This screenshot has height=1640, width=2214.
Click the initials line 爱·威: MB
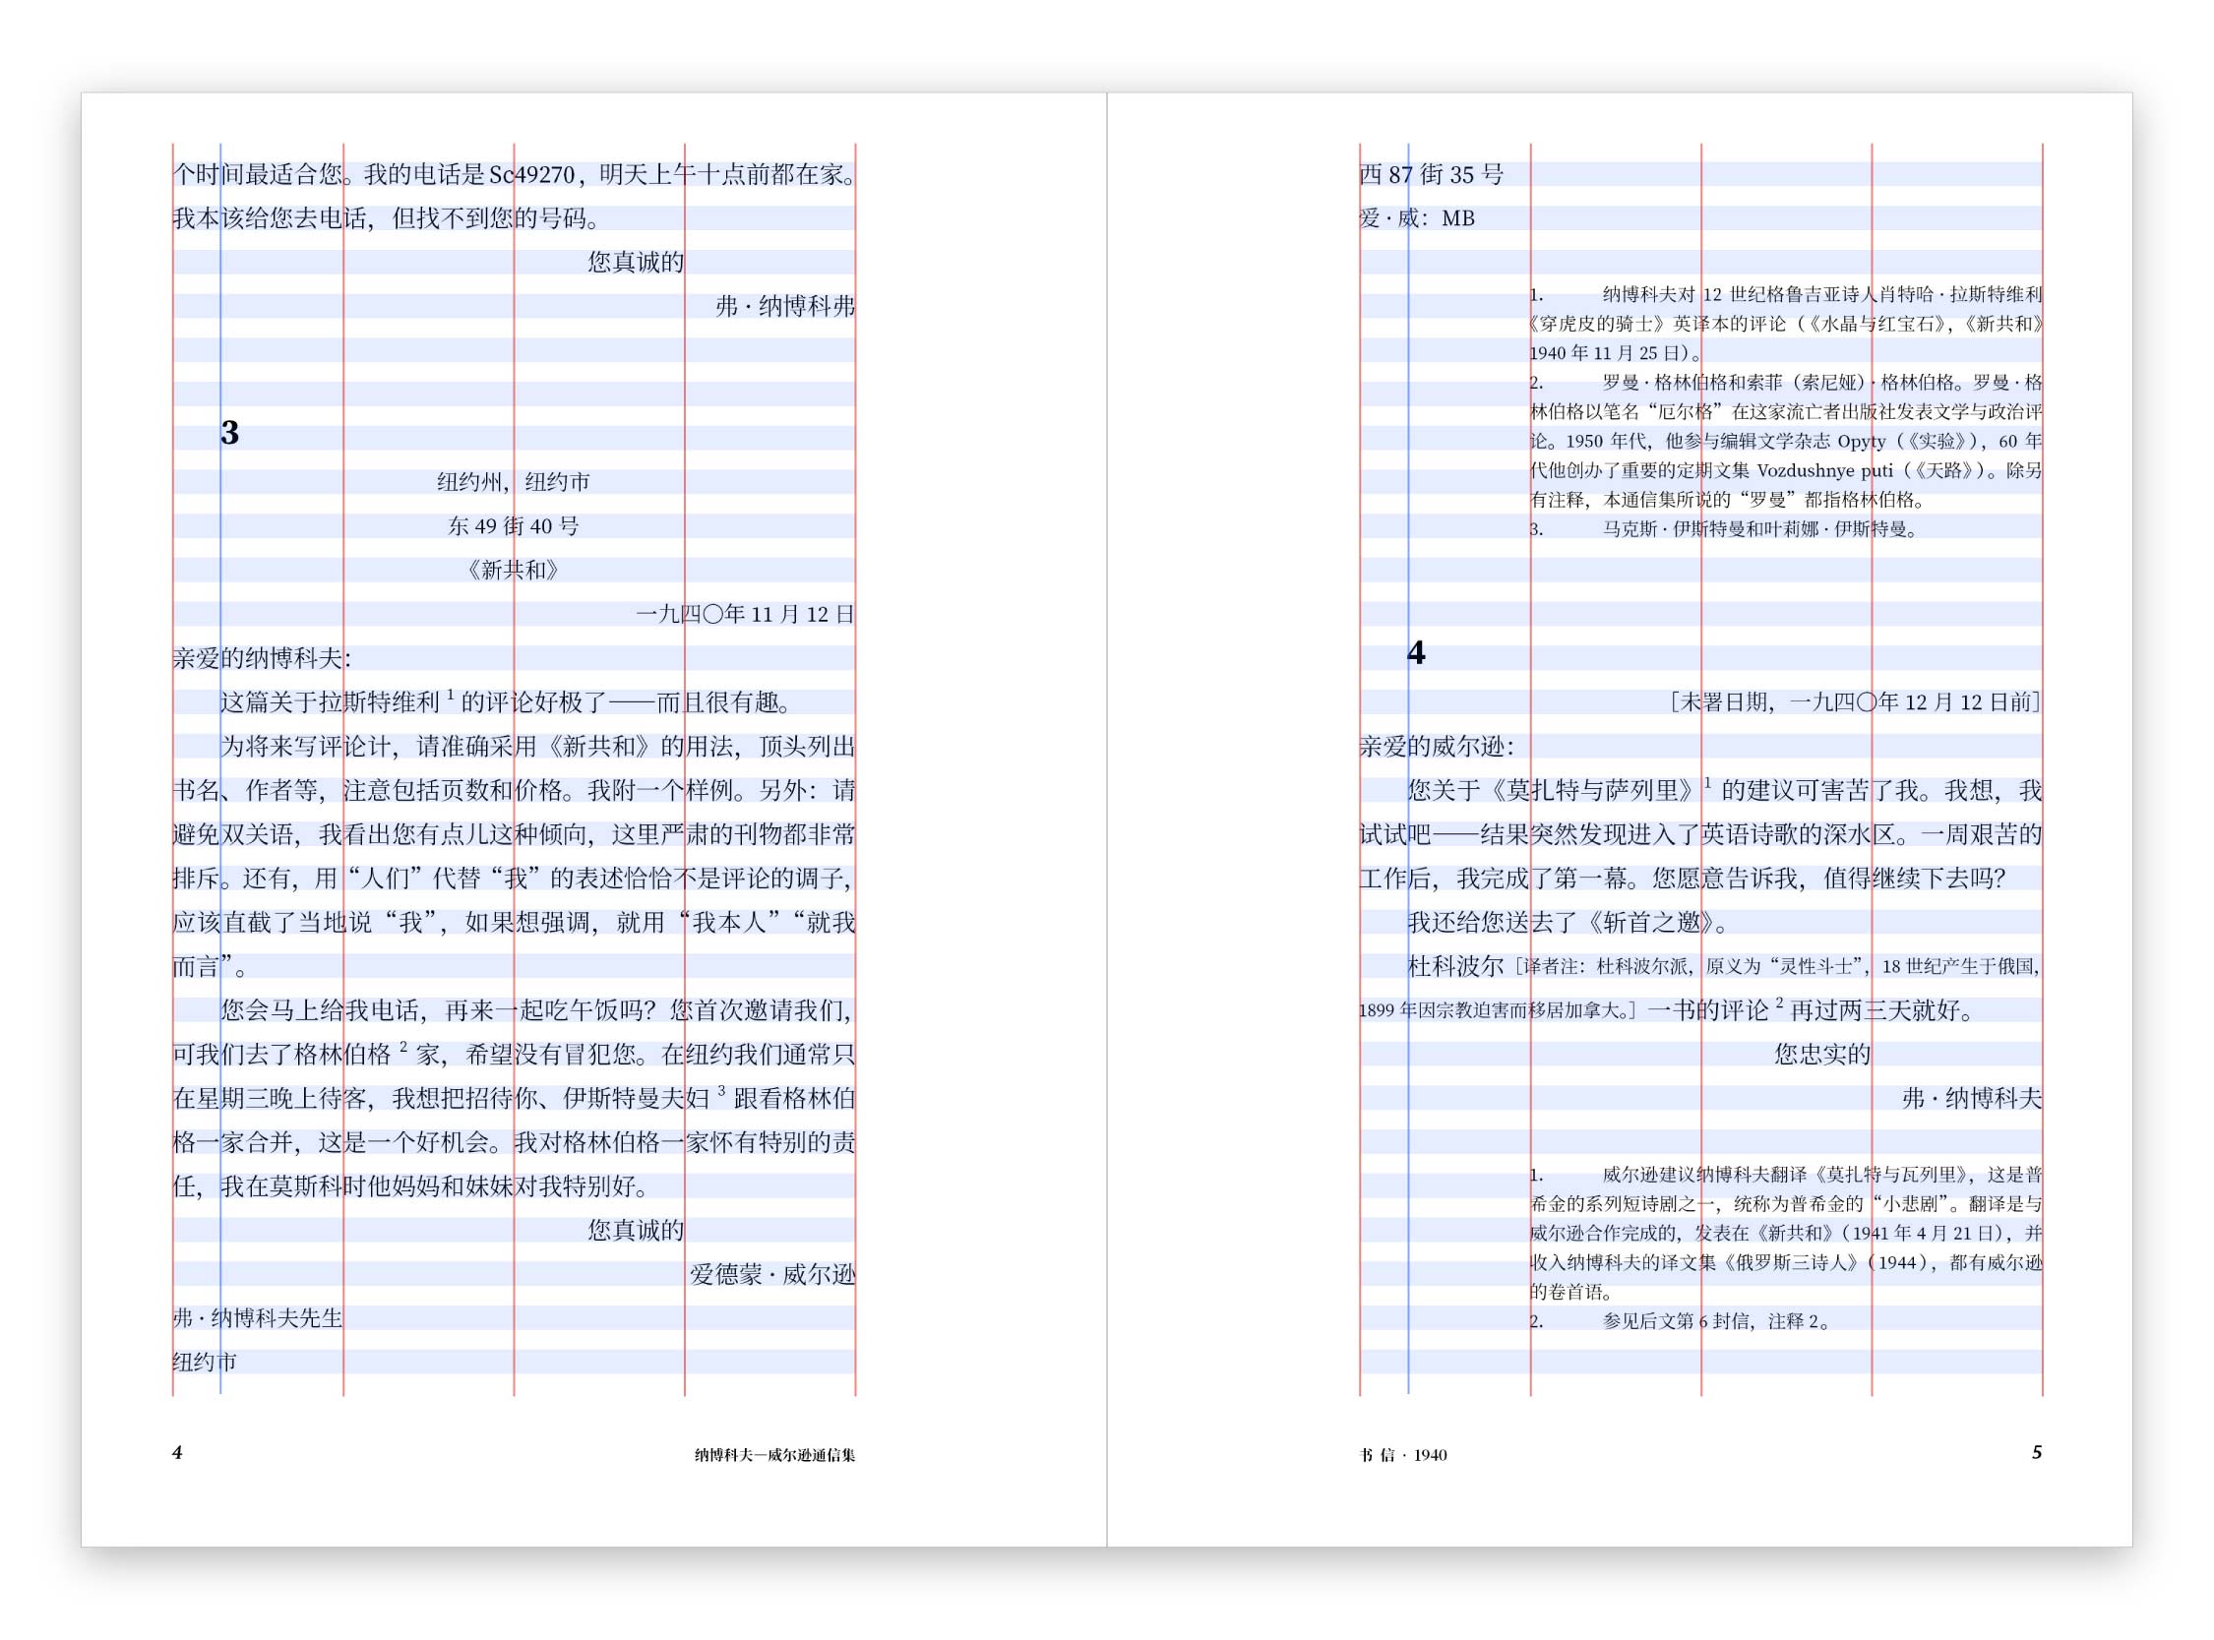pyautogui.click(x=1417, y=218)
